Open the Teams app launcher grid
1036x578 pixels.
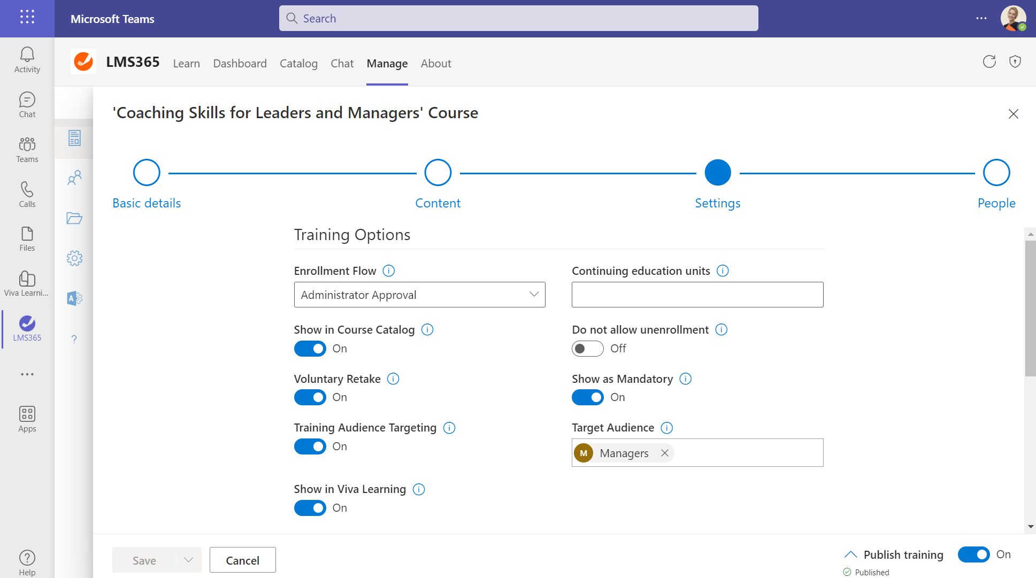tap(27, 17)
